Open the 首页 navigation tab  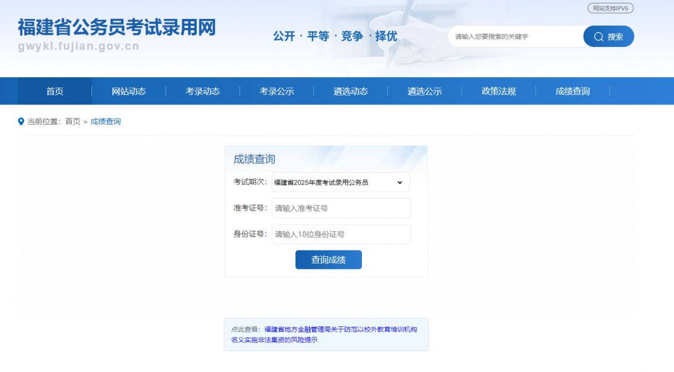pyautogui.click(x=55, y=91)
